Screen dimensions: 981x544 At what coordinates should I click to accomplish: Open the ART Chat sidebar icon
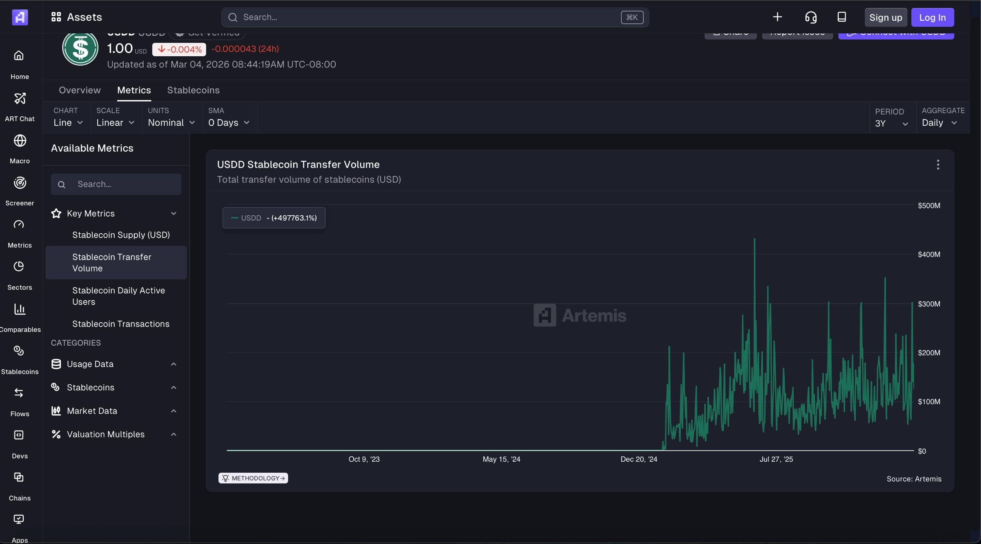[x=20, y=99]
